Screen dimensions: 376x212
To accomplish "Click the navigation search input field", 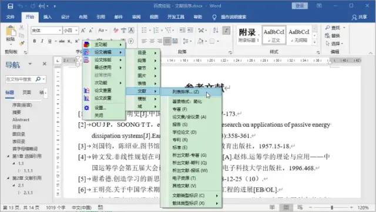I will point(20,79).
